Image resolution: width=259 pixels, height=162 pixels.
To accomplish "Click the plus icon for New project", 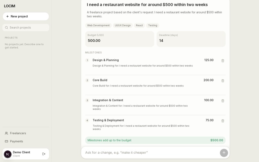I will pos(7,16).
